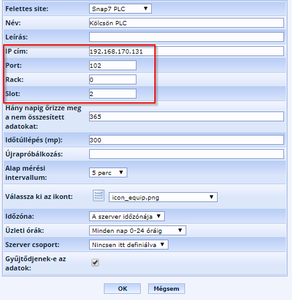The width and height of the screenshot is (292, 300).
Task: Click the equipment icon preview image
Action: pos(98,195)
